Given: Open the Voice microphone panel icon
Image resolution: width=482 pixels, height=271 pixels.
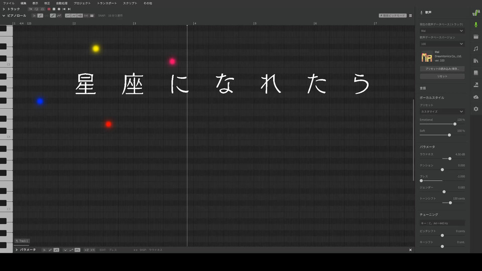Looking at the screenshot, I should coord(476,25).
